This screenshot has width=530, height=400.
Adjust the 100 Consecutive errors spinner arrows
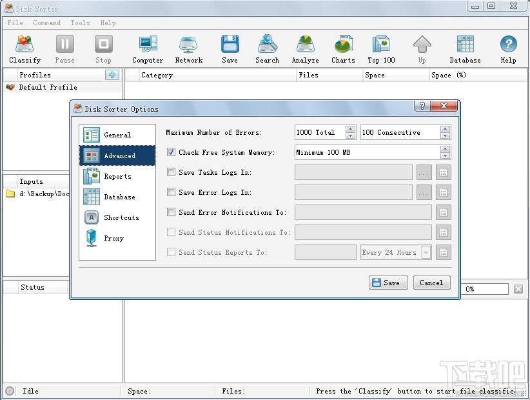click(445, 132)
